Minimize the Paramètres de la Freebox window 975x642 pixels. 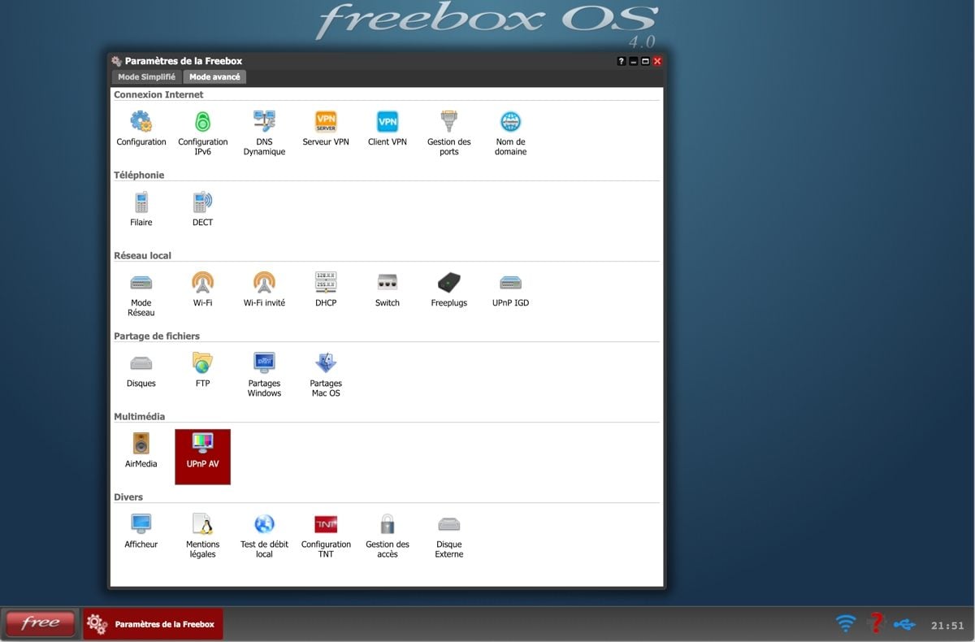(634, 61)
